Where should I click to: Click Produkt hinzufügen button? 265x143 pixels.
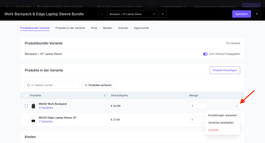[x=225, y=70]
